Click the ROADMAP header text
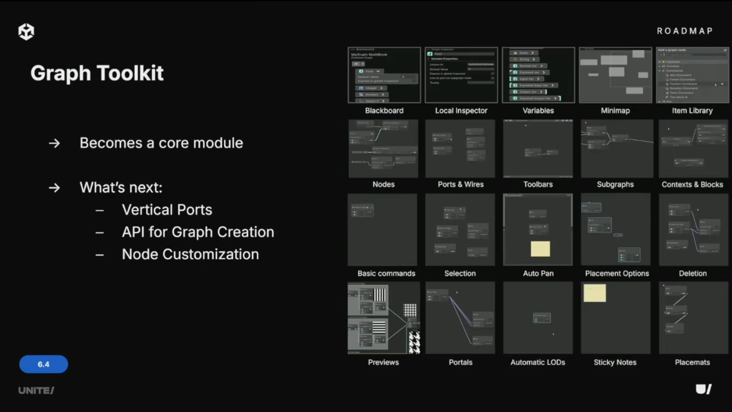The height and width of the screenshot is (412, 732). tap(684, 31)
